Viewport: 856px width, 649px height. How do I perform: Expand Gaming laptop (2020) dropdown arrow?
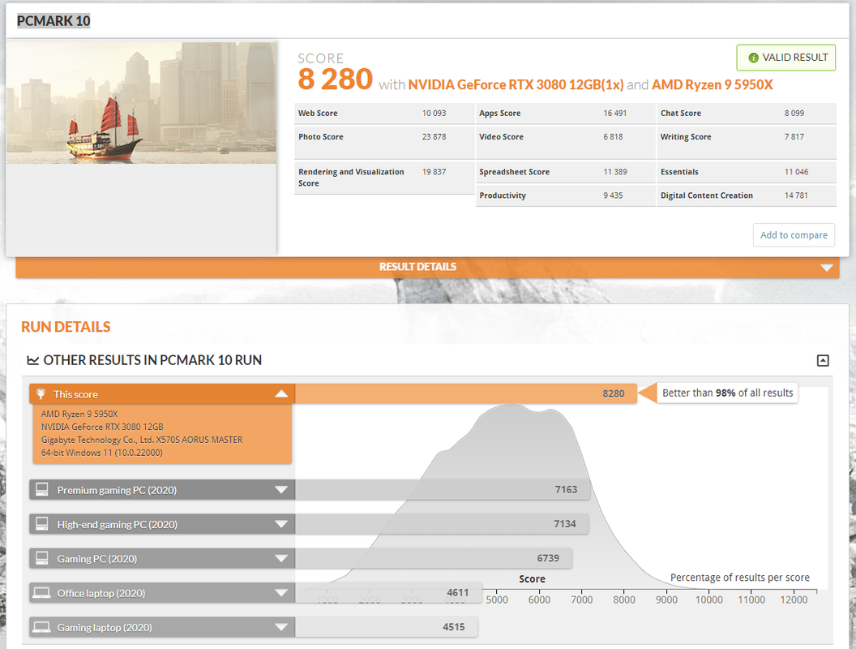(281, 628)
